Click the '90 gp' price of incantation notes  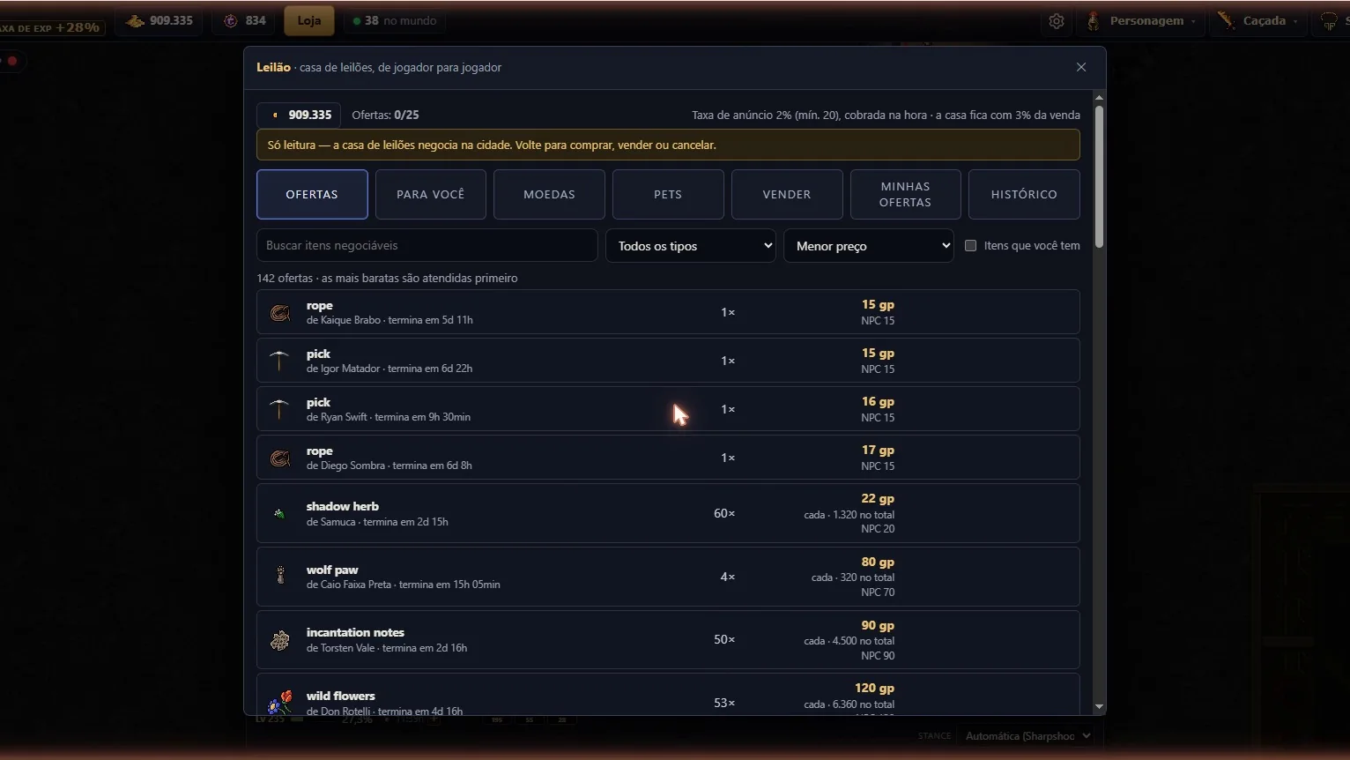[878, 625]
